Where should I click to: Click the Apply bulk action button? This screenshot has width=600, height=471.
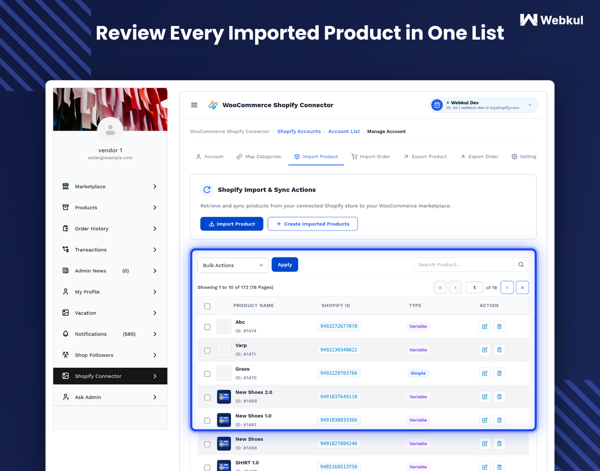coord(284,264)
